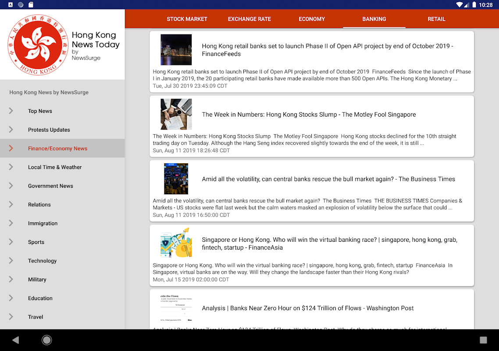This screenshot has width=499, height=351.
Task: Open Top News section
Action: [62, 111]
